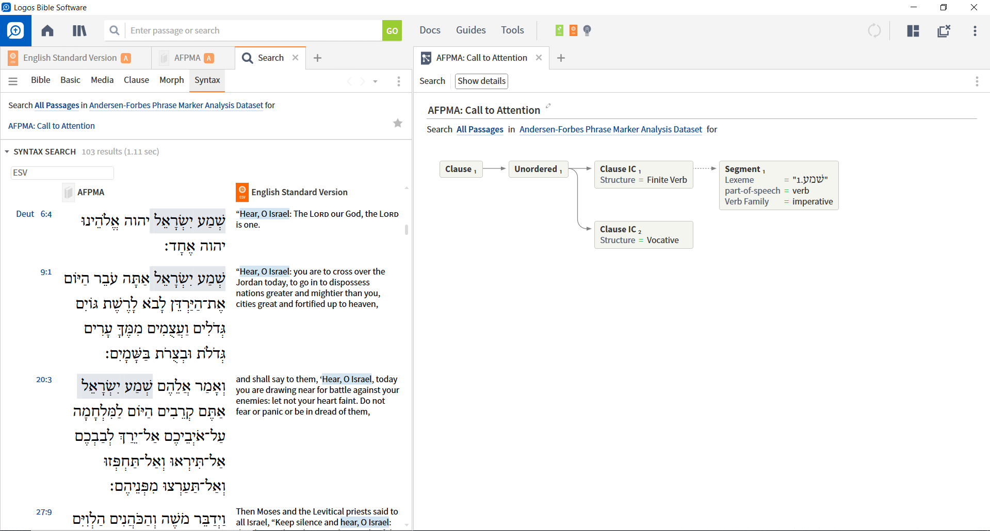The height and width of the screenshot is (531, 990).
Task: Click the lightbulb shortcut icon
Action: click(587, 30)
